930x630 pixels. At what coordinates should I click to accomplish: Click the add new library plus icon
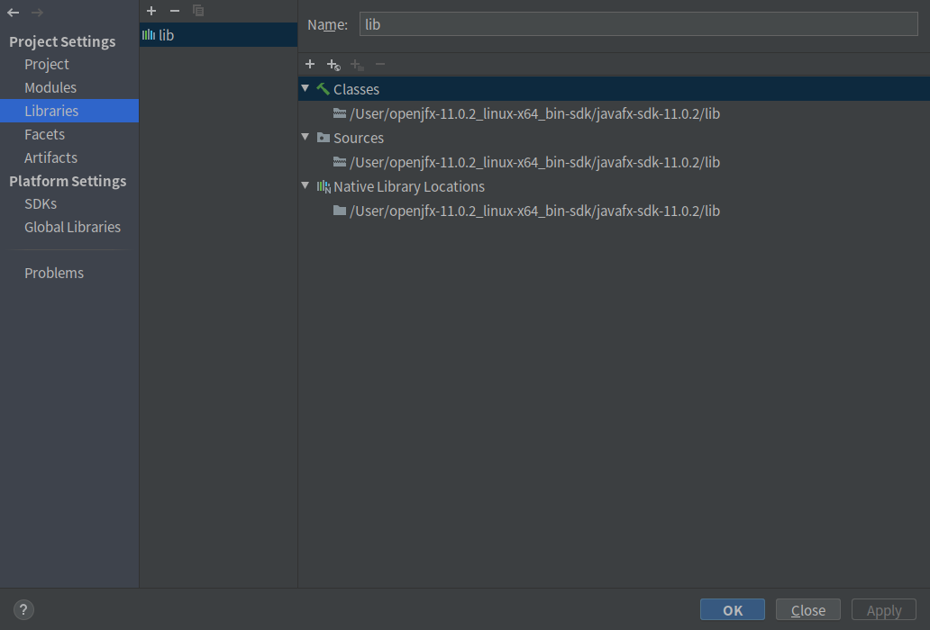pos(150,11)
